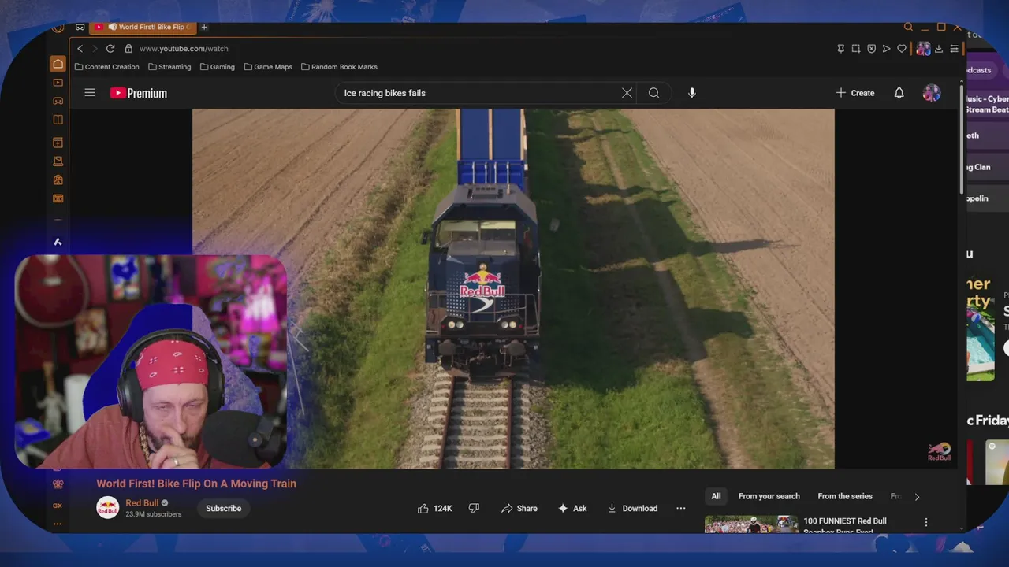1009x567 pixels.
Task: Click the site lock security icon
Action: pyautogui.click(x=128, y=49)
